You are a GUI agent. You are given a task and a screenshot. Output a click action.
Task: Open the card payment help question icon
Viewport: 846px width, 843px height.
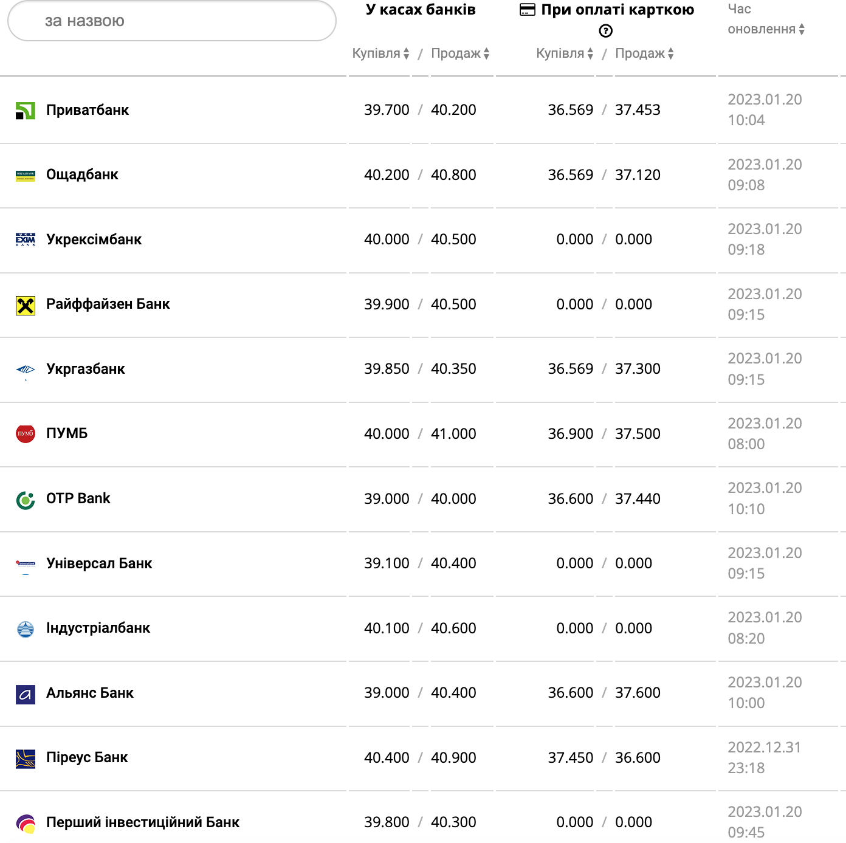pos(605,31)
